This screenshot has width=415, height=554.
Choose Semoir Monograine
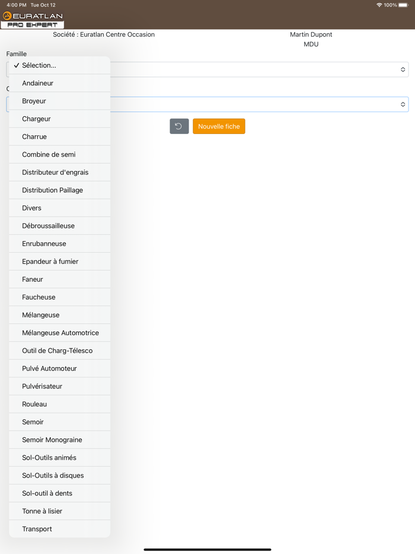(59, 440)
